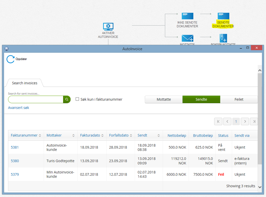Image resolution: width=266 pixels, height=197 pixels.
Task: Focus the sent invoices search field
Action: pyautogui.click(x=36, y=99)
